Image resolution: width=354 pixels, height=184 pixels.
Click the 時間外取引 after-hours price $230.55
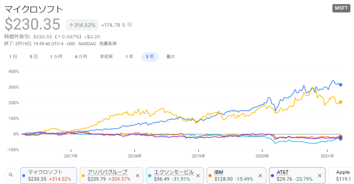[x=42, y=37]
